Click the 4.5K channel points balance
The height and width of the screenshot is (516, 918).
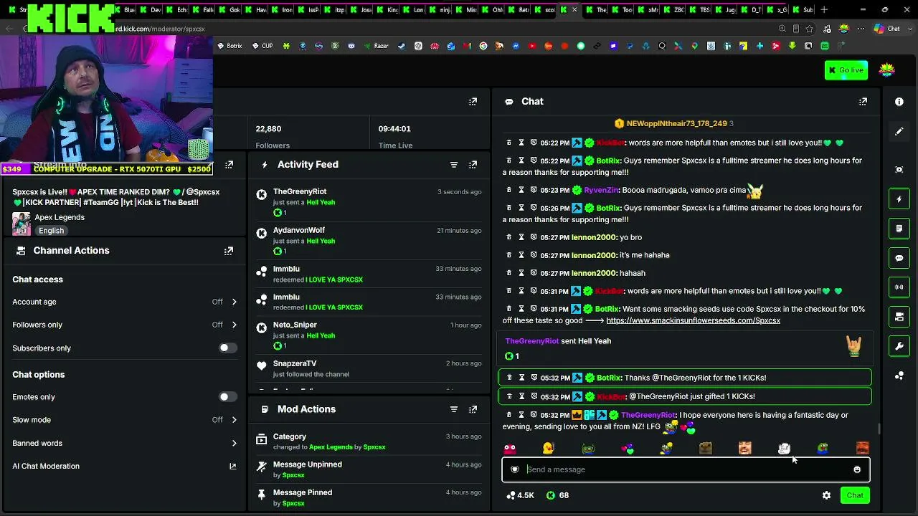click(520, 495)
